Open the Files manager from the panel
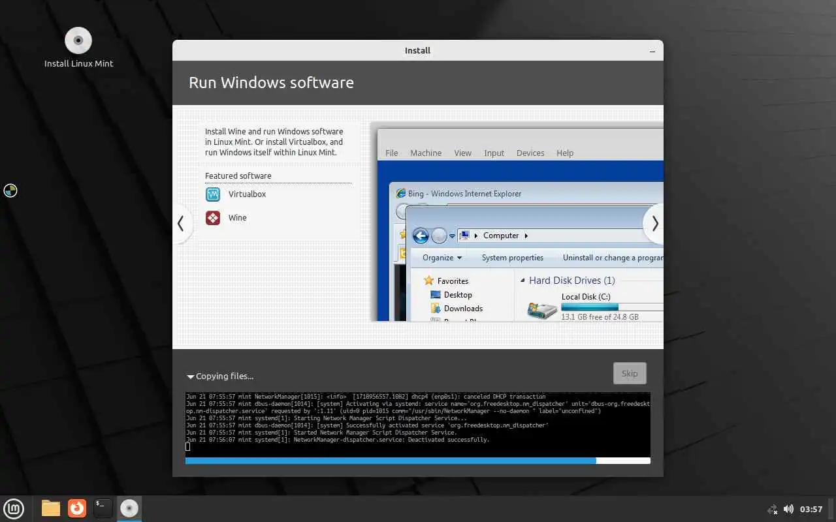The width and height of the screenshot is (836, 522). point(51,508)
